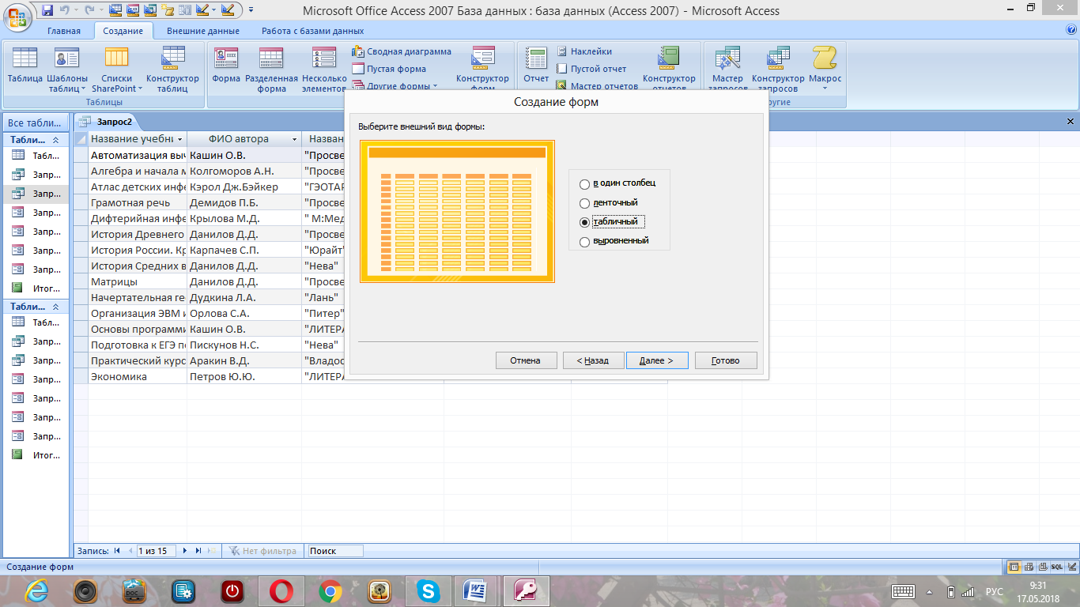The height and width of the screenshot is (607, 1080).
Task: Launch Конструктор отчетов
Action: coord(669,70)
